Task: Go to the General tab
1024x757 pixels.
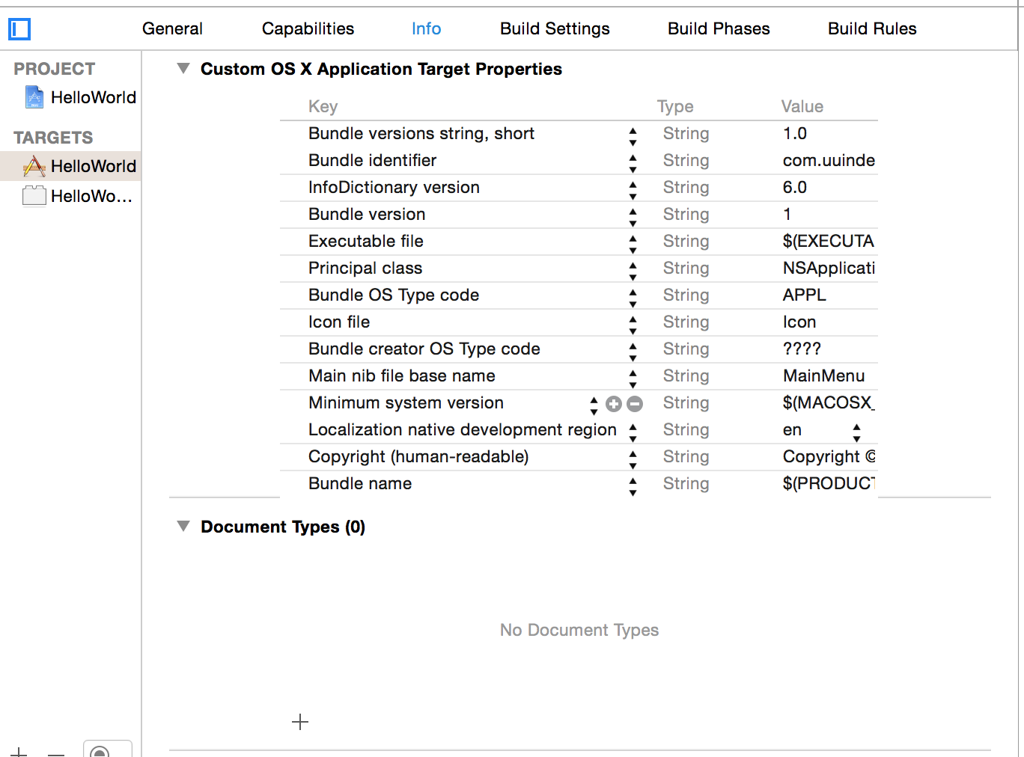Action: 172,28
